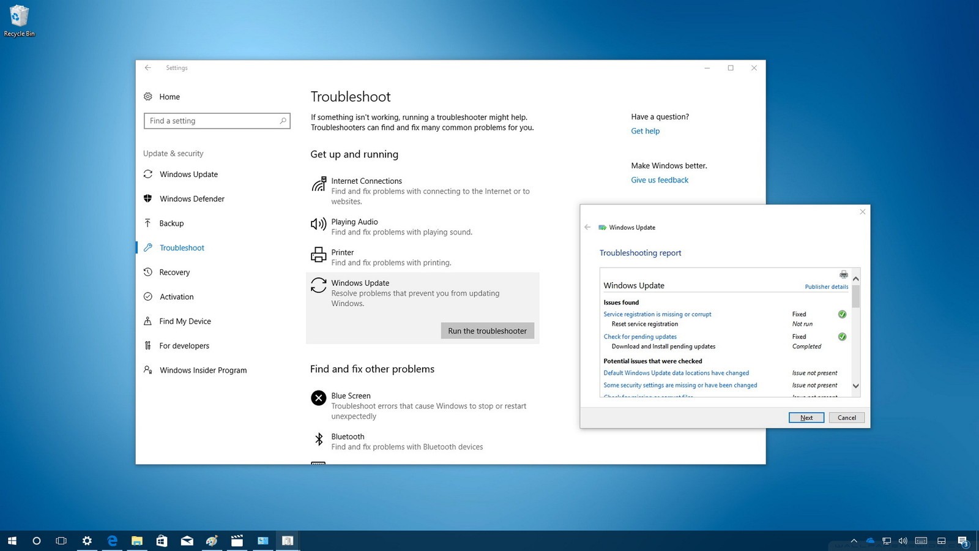Select the Recovery clock icon
The width and height of the screenshot is (979, 551).
pos(148,272)
